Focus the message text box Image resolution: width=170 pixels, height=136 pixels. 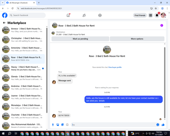coord(113,125)
